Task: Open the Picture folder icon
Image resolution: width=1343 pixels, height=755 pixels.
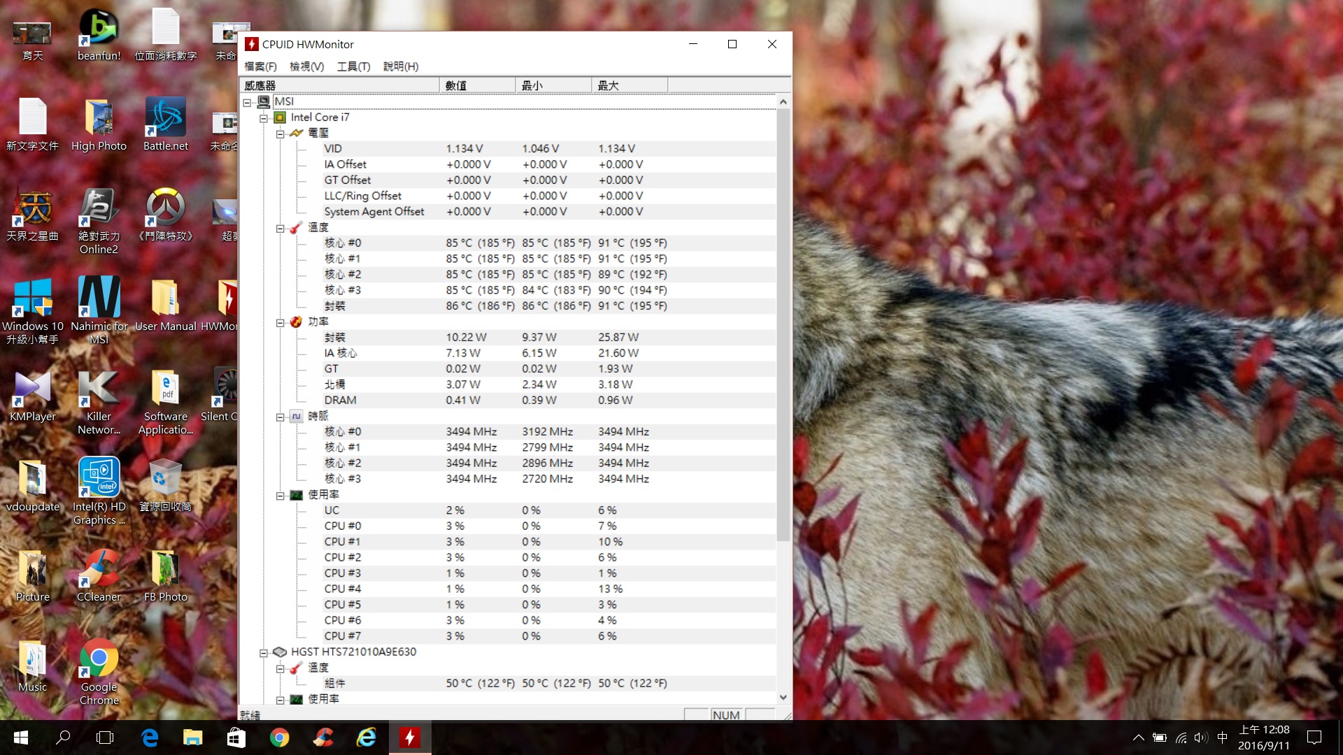Action: click(x=32, y=575)
